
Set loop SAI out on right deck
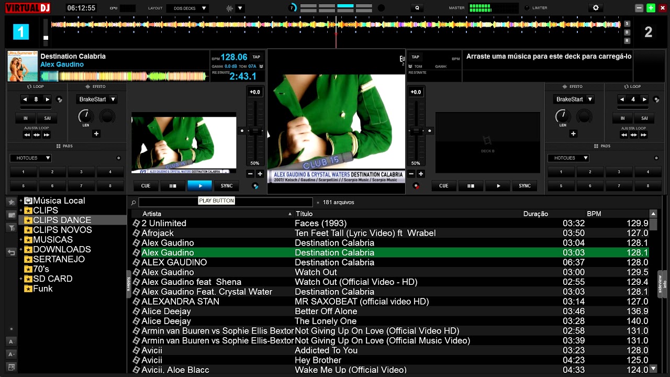(644, 118)
